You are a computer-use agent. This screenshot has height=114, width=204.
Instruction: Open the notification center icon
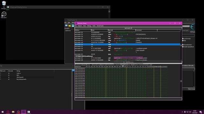[x=201, y=112]
